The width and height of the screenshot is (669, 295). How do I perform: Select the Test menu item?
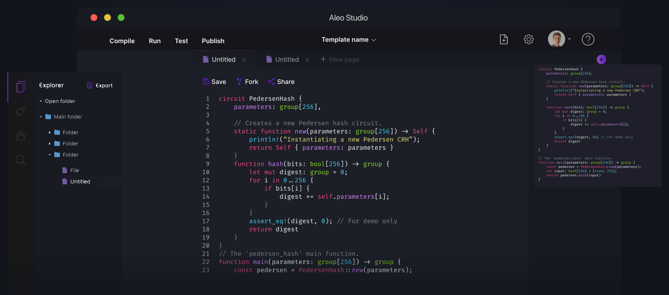tap(181, 41)
